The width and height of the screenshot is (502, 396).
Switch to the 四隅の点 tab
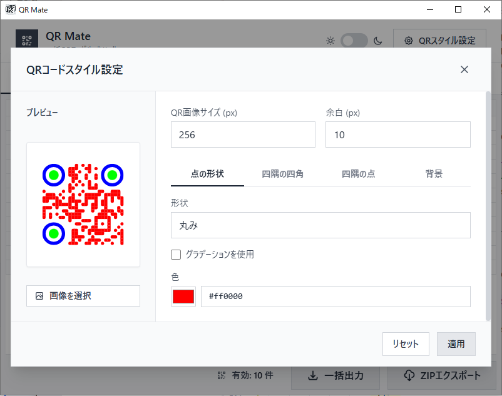click(358, 174)
